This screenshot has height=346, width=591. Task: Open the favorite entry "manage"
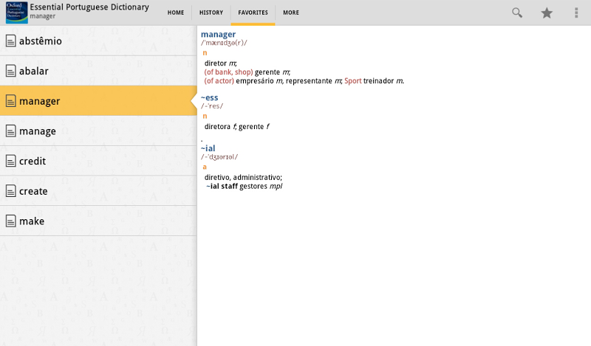click(38, 131)
